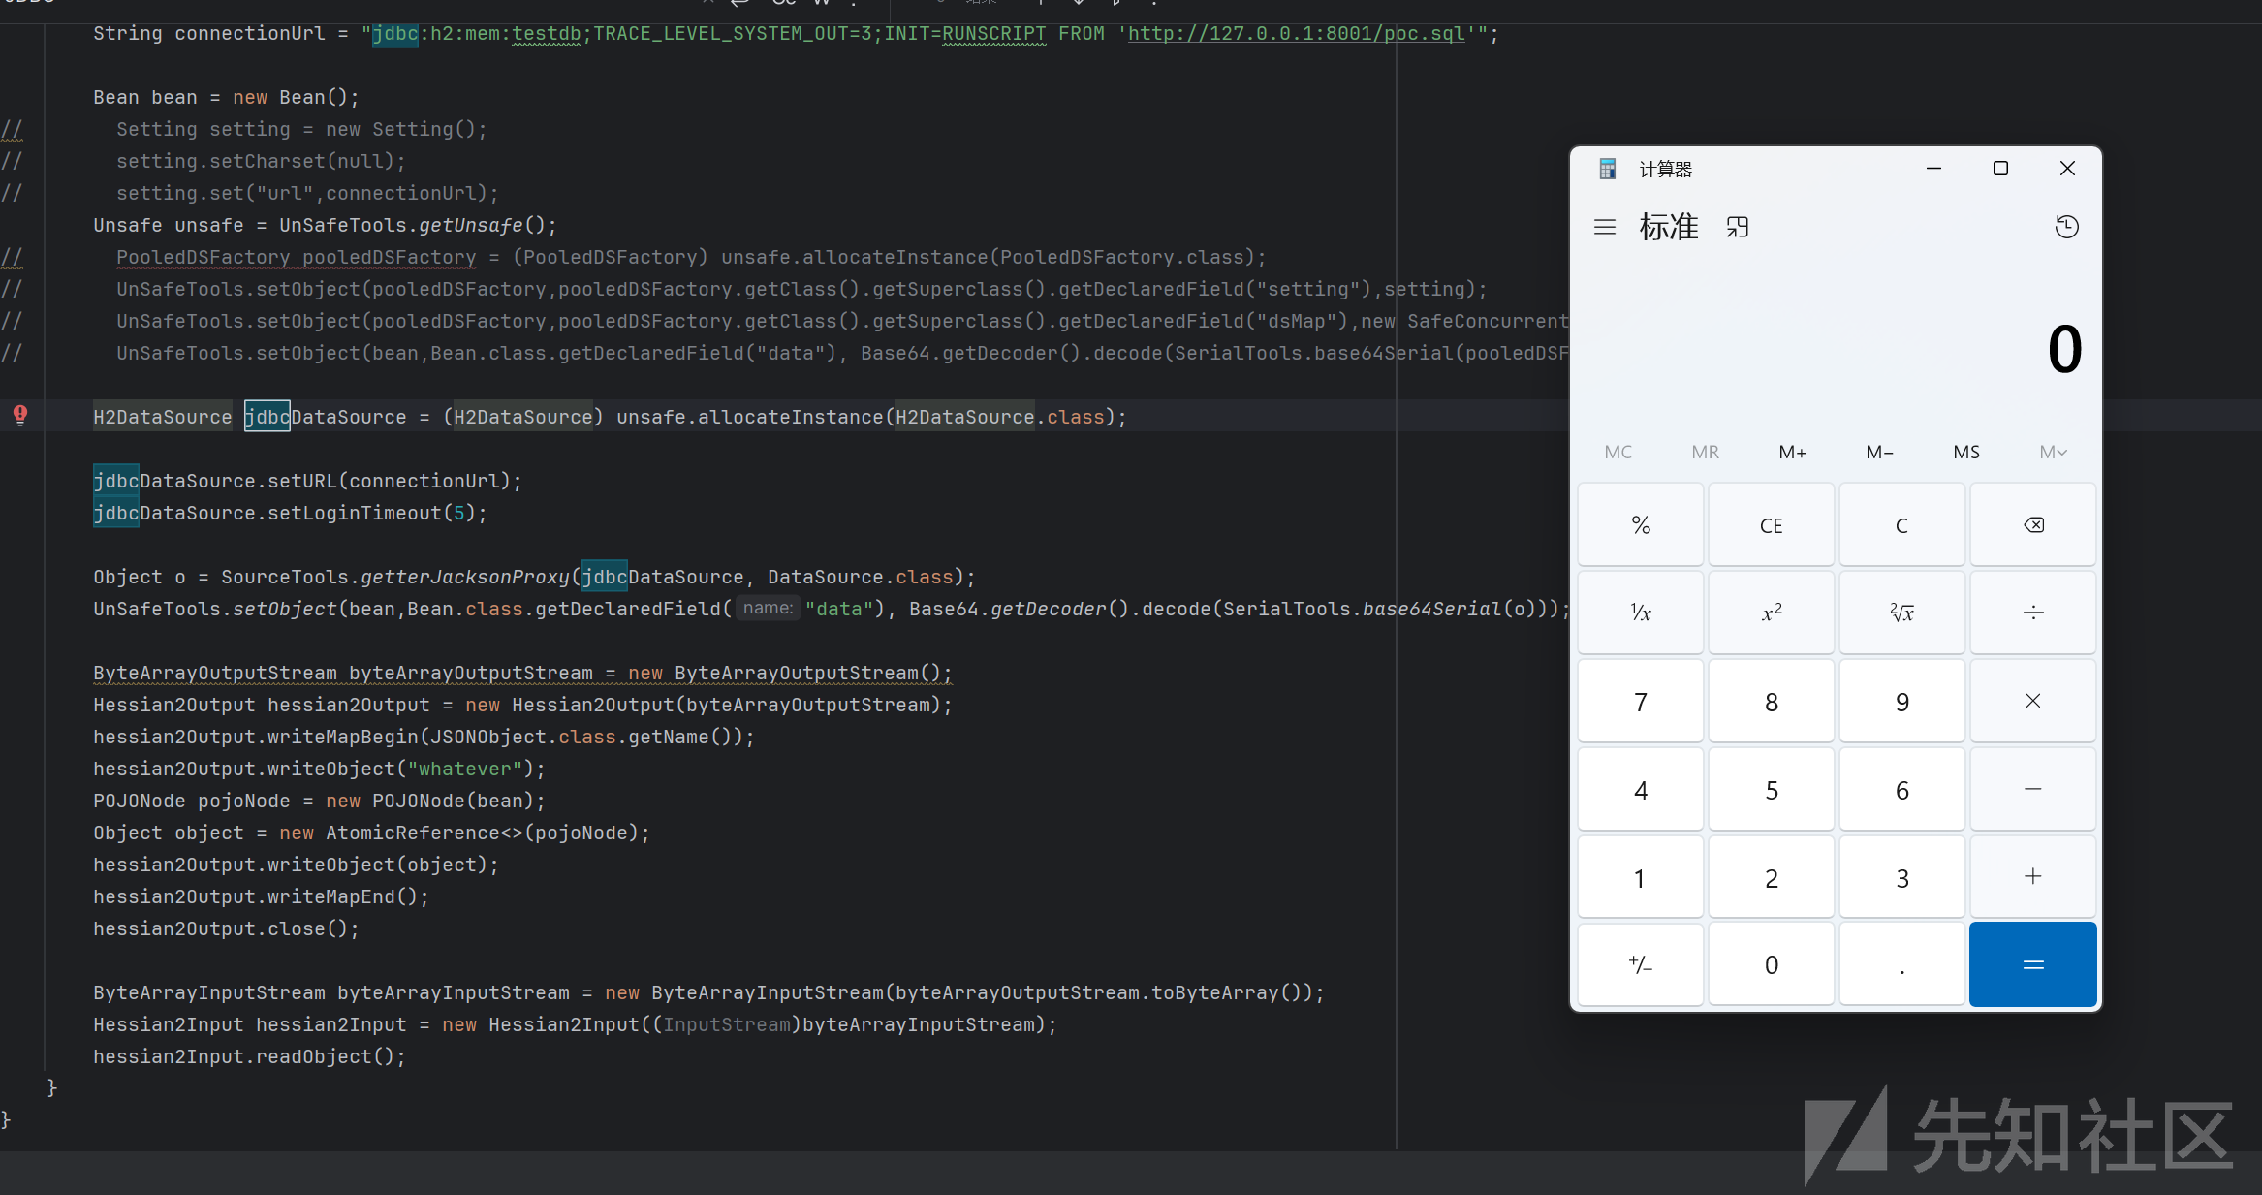Expand the M memory list dropdown
Image resolution: width=2262 pixels, height=1195 pixels.
pos(2054,452)
